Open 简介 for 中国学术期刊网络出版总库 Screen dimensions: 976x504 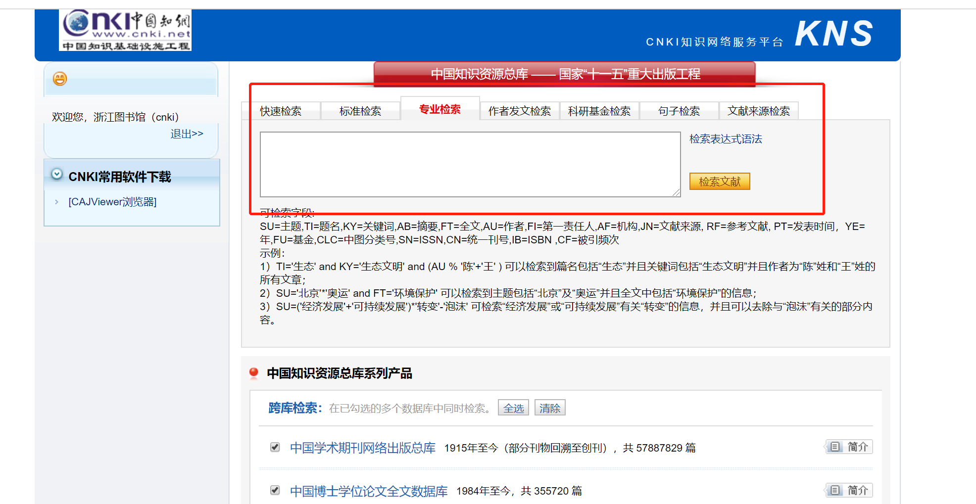pyautogui.click(x=849, y=447)
